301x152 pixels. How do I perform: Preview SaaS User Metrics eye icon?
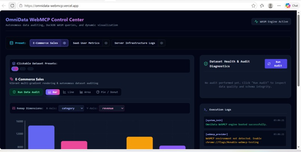point(106,43)
